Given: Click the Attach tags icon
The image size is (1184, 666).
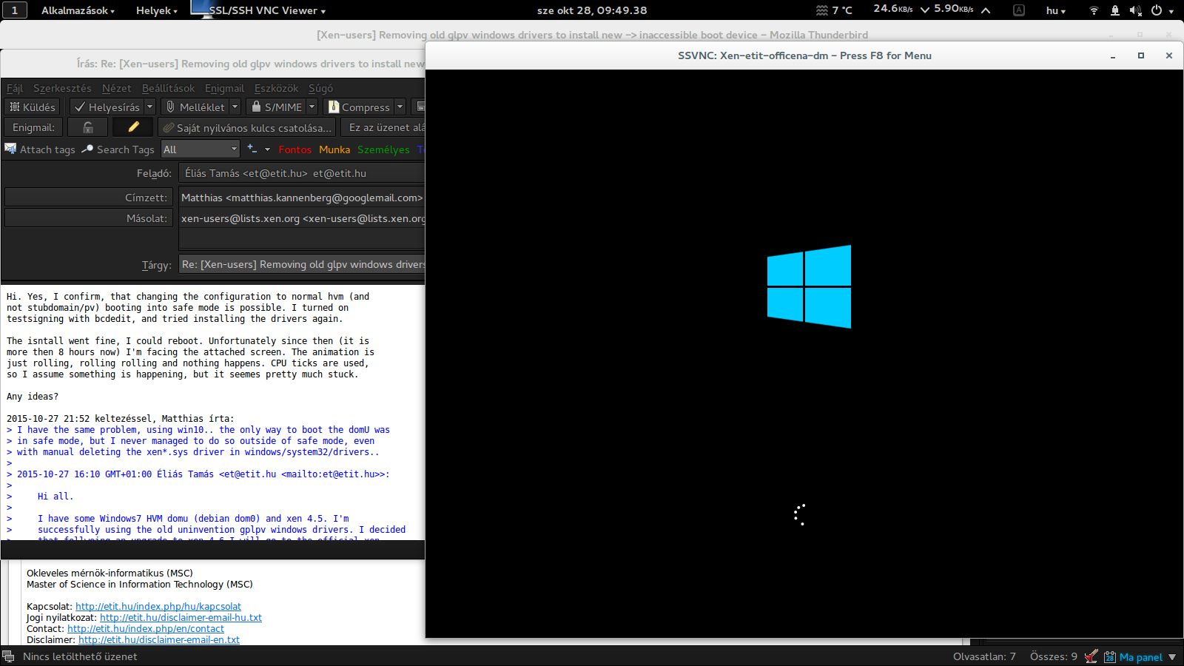Looking at the screenshot, I should [x=10, y=149].
